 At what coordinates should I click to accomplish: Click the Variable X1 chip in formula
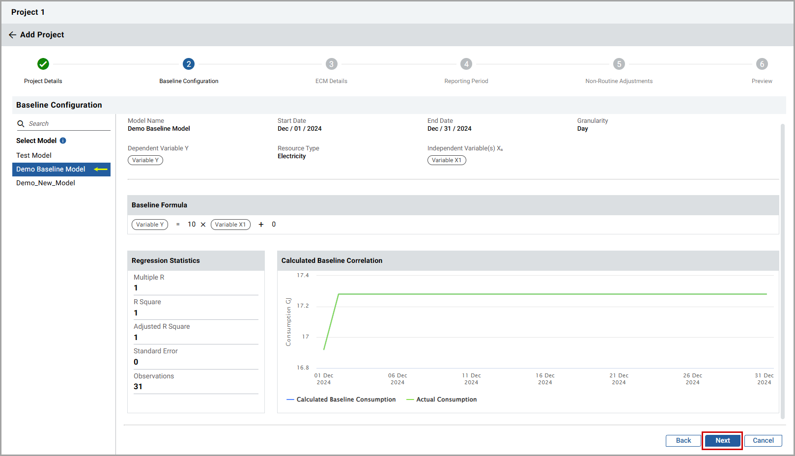click(x=230, y=225)
